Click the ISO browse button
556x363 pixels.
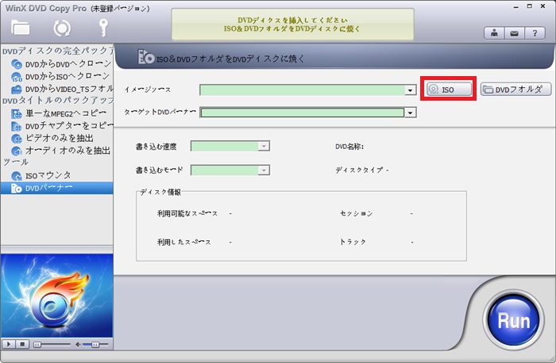pyautogui.click(x=449, y=89)
